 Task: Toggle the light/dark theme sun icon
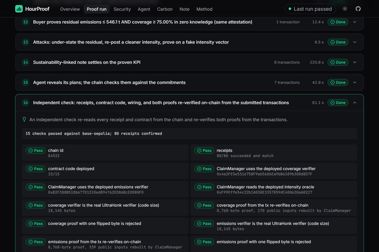345,9
